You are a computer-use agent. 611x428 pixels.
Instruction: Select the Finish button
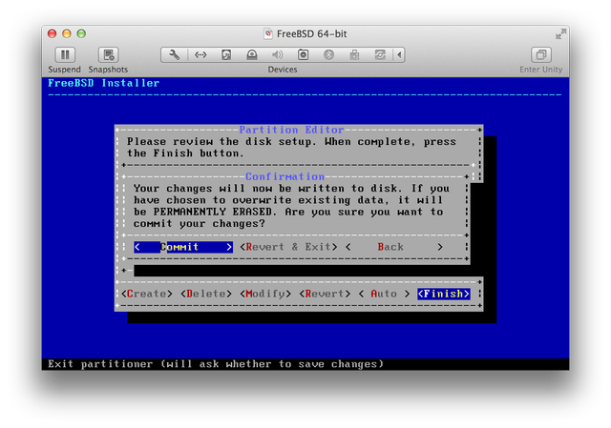(x=443, y=294)
